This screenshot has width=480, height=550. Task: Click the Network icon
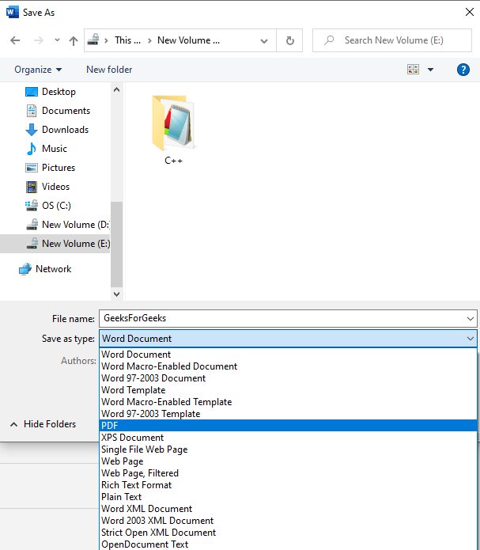click(25, 269)
